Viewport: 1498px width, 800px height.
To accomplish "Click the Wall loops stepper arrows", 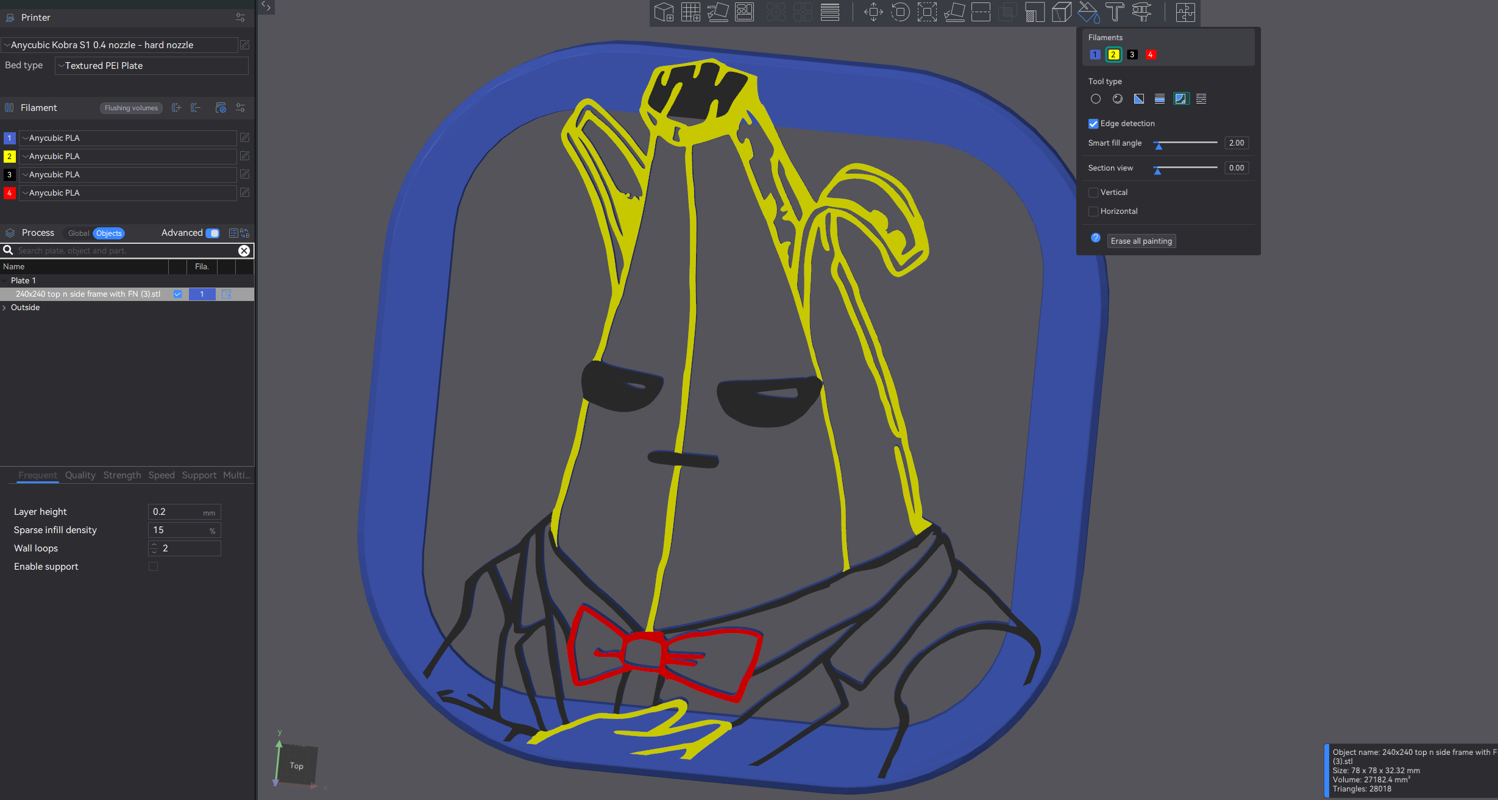I will click(x=154, y=548).
